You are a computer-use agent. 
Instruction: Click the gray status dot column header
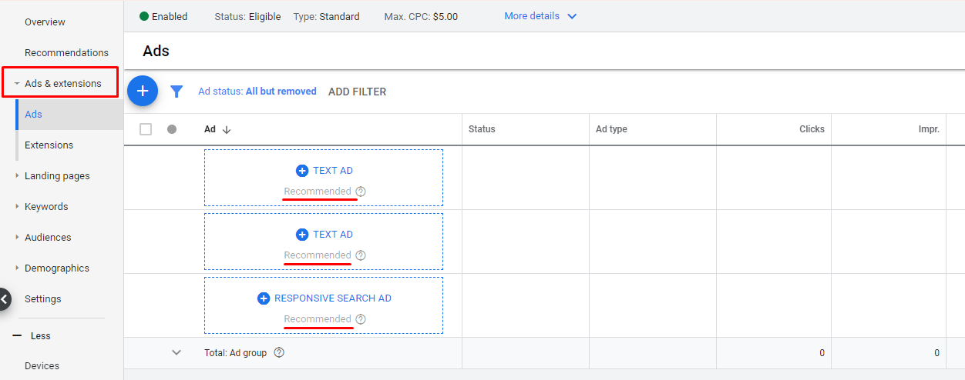pyautogui.click(x=172, y=129)
